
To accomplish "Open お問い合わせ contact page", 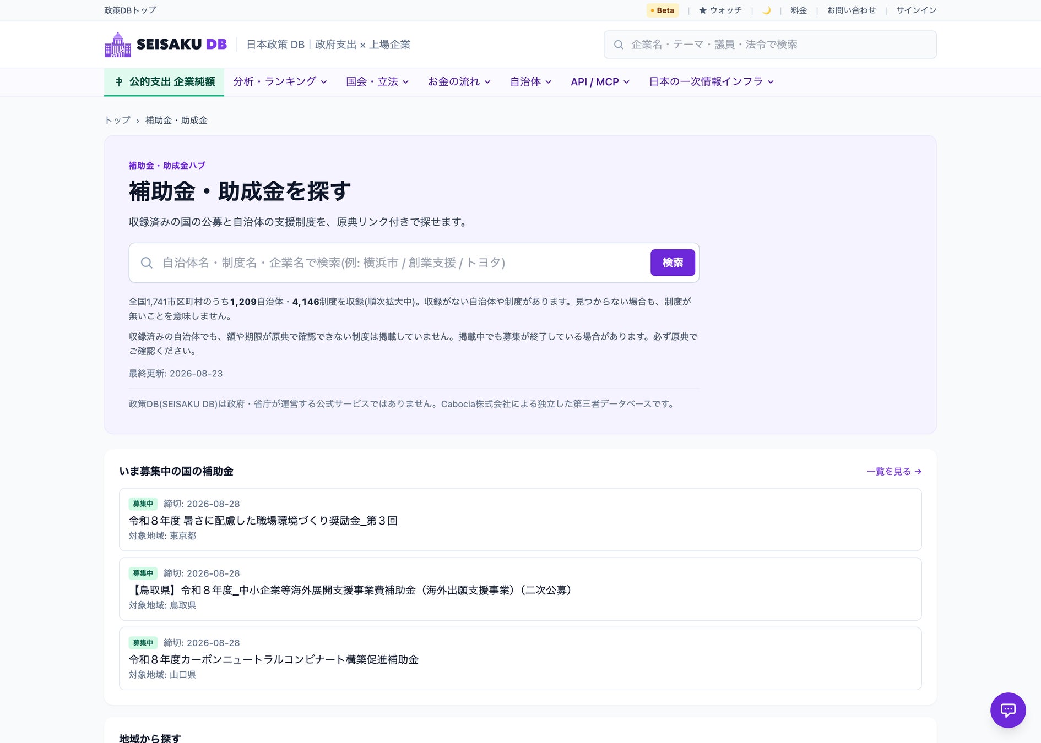I will [852, 10].
